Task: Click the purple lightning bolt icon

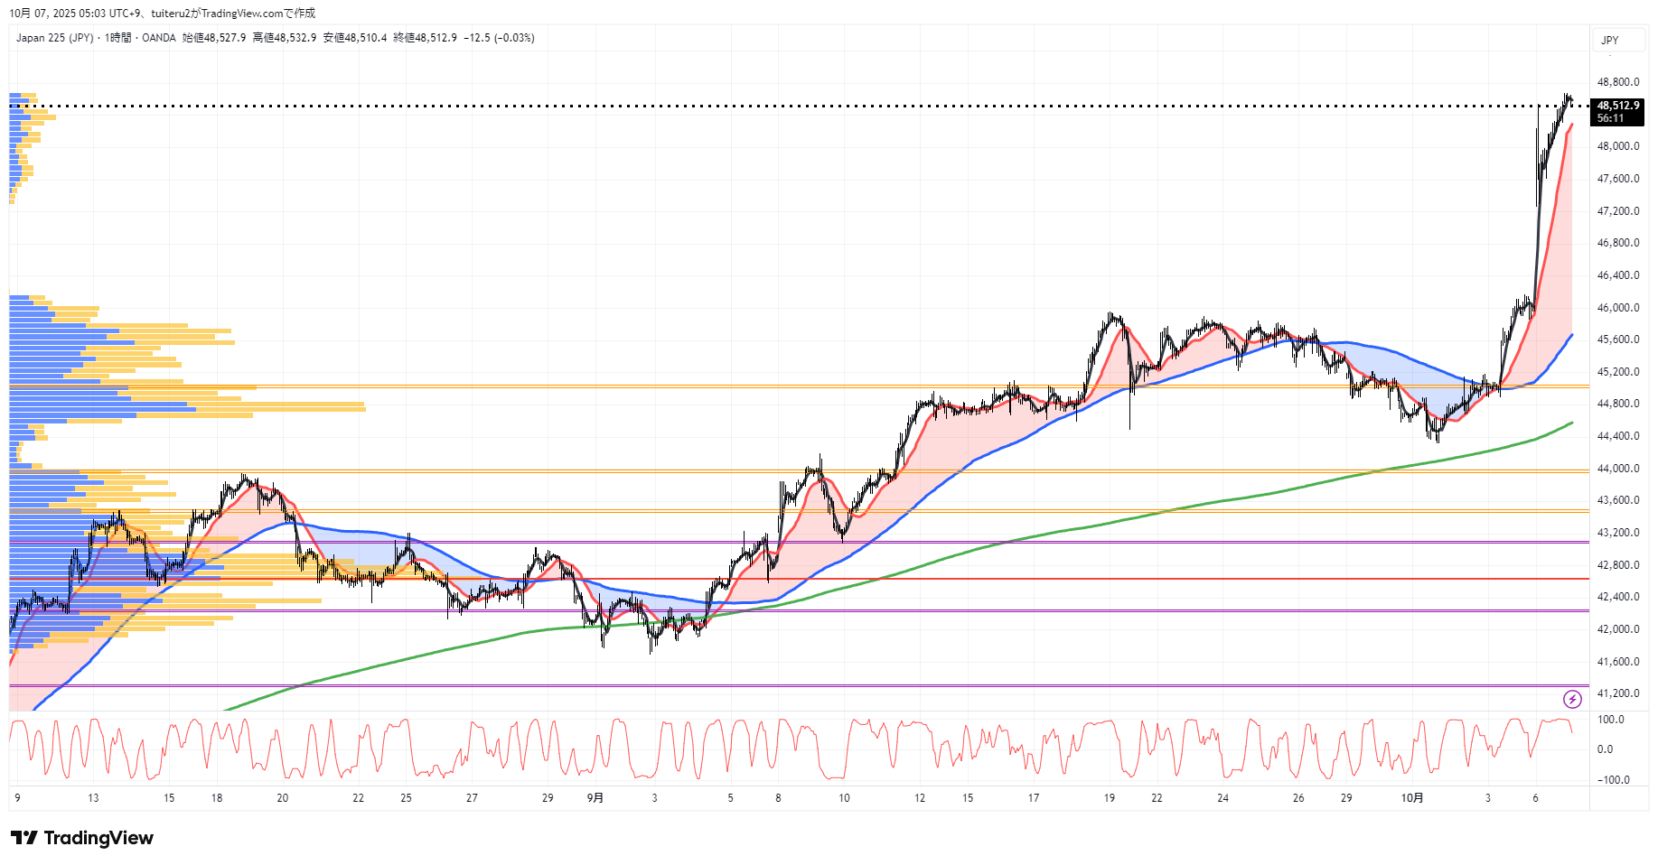Action: (x=1572, y=699)
